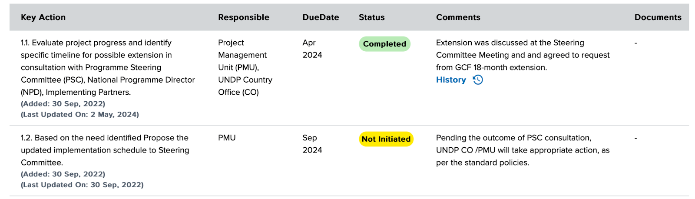695x199 pixels.
Task: Click the PMU responsible cell
Action: tap(227, 138)
